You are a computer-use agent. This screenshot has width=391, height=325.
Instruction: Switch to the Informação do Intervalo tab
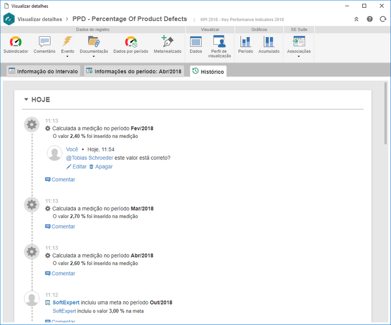(x=43, y=71)
